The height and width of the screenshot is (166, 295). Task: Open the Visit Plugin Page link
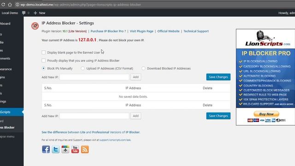(x=142, y=31)
